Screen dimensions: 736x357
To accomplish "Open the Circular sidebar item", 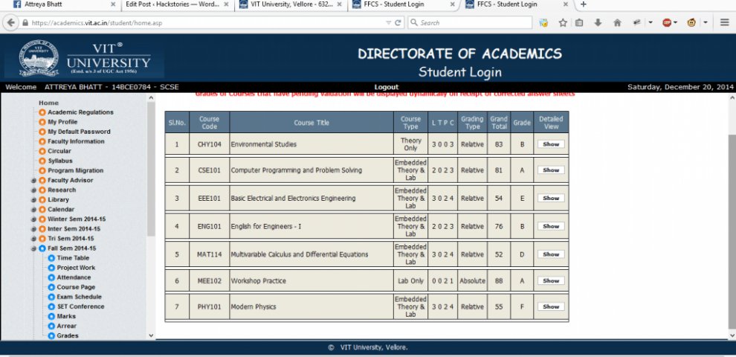I will click(x=59, y=151).
